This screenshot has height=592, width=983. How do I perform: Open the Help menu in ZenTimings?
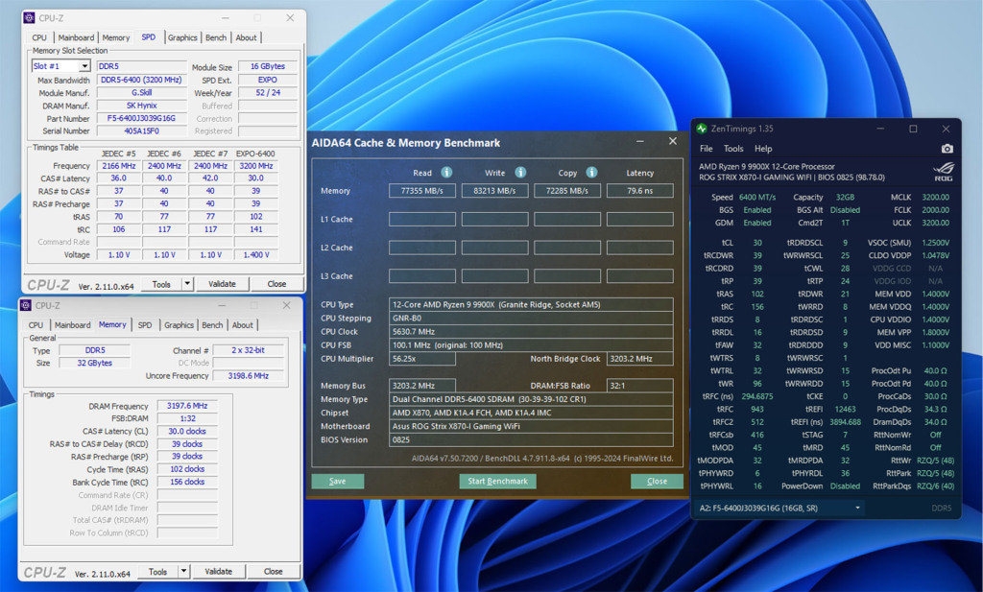[x=763, y=149]
